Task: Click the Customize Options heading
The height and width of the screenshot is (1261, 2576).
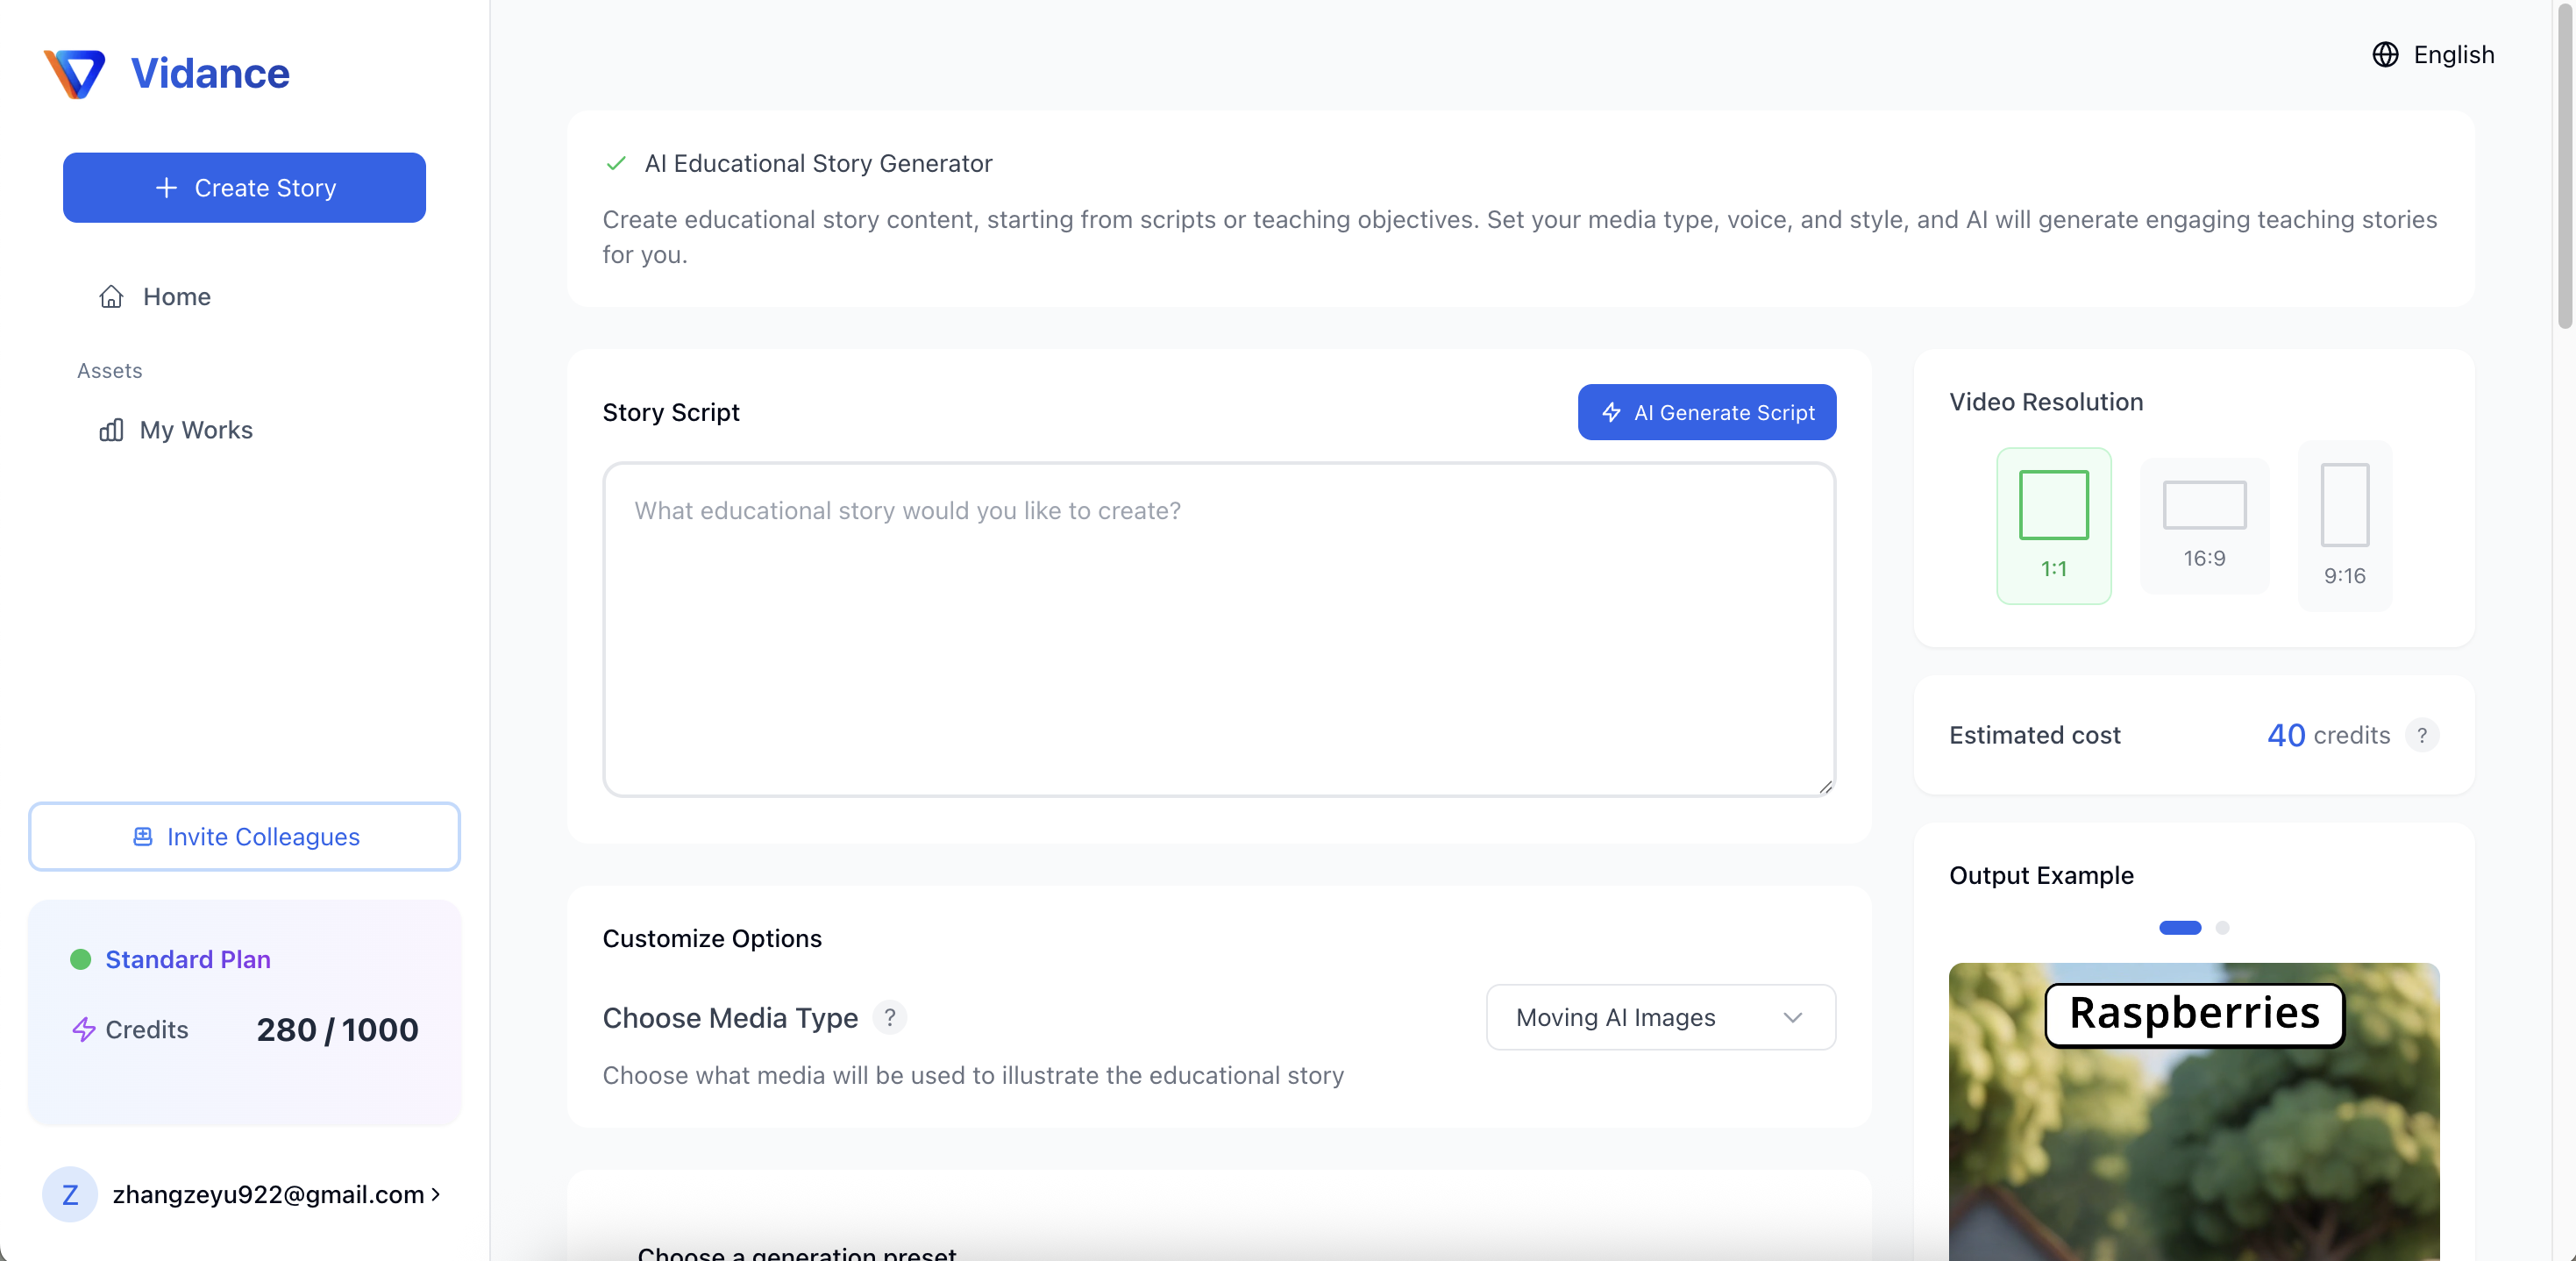Action: point(712,938)
